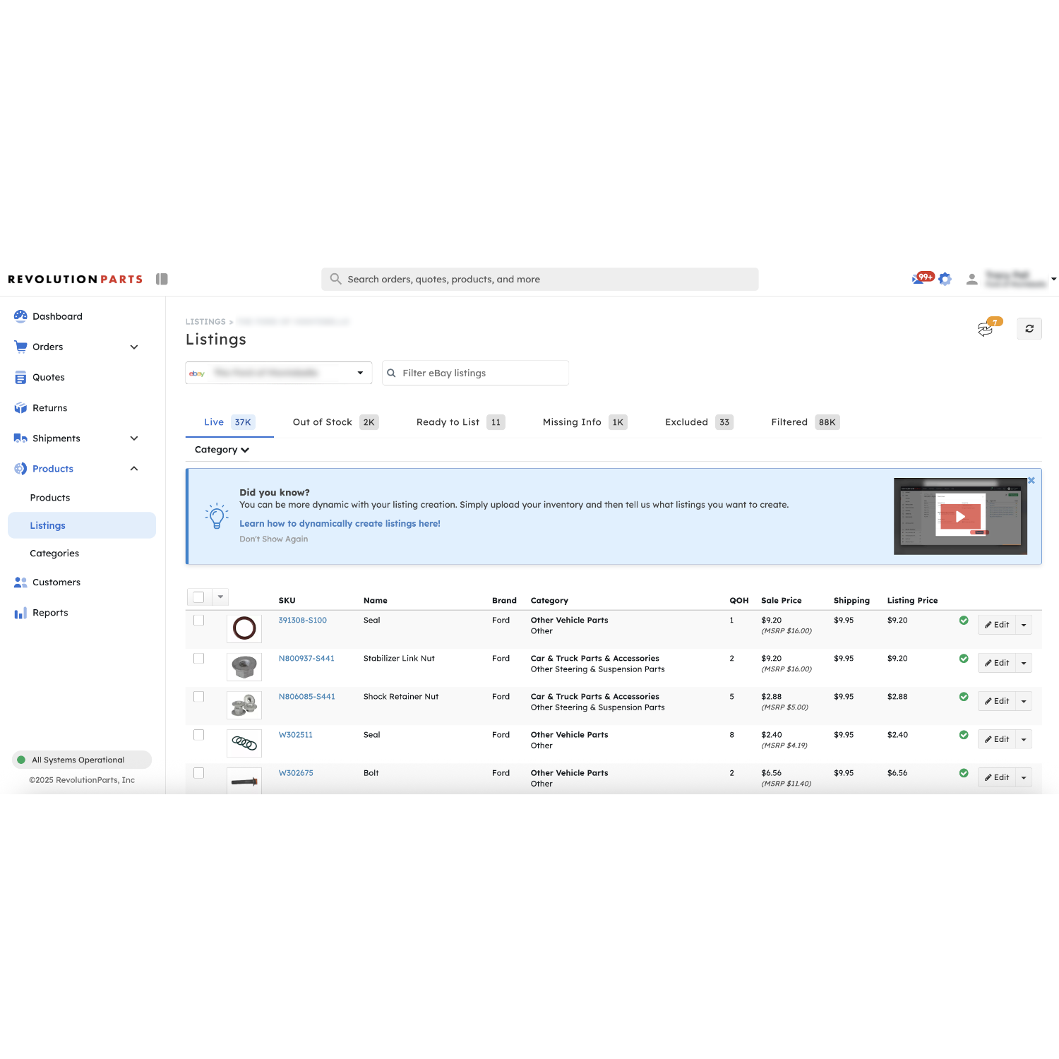The image size is (1059, 1059).
Task: Play the dynamic listings tutorial video
Action: pos(960,516)
